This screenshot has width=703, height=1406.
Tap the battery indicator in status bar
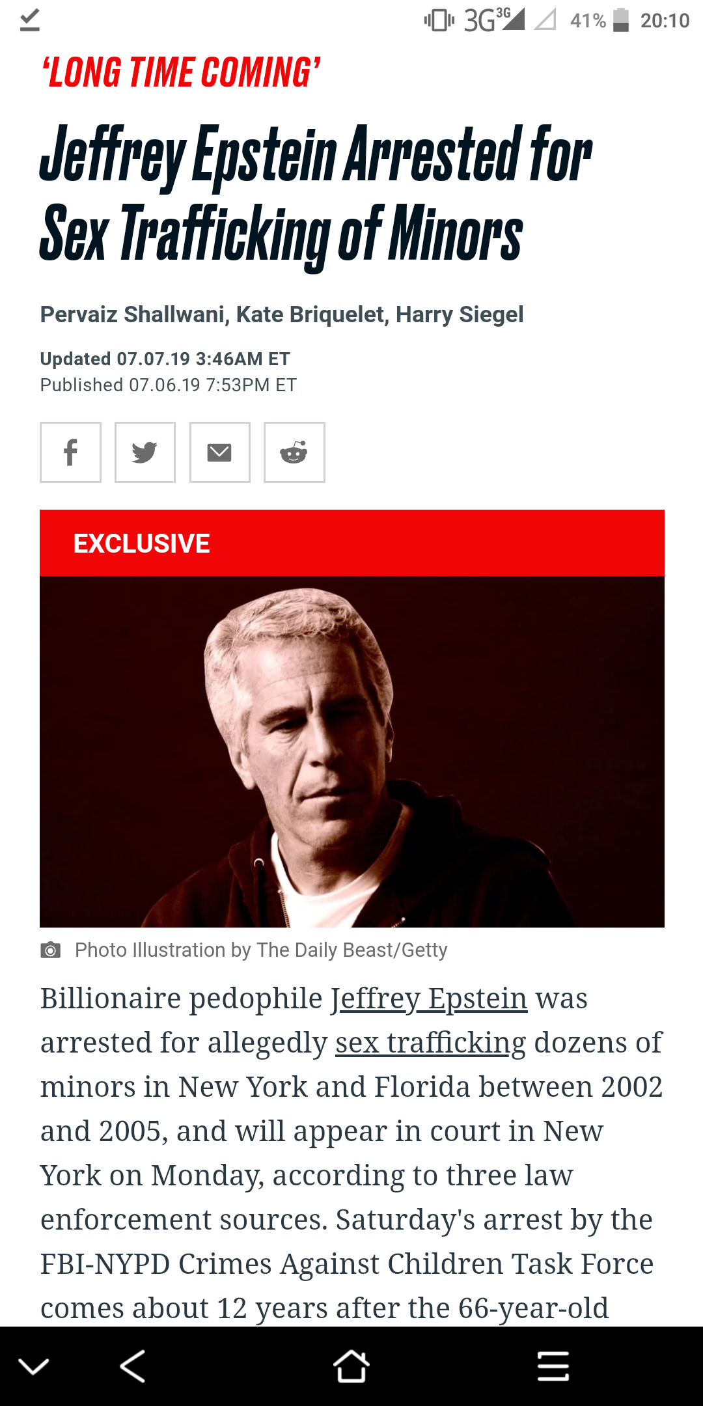pos(621,20)
